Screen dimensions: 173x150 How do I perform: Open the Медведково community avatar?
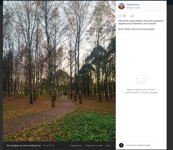[121, 6]
